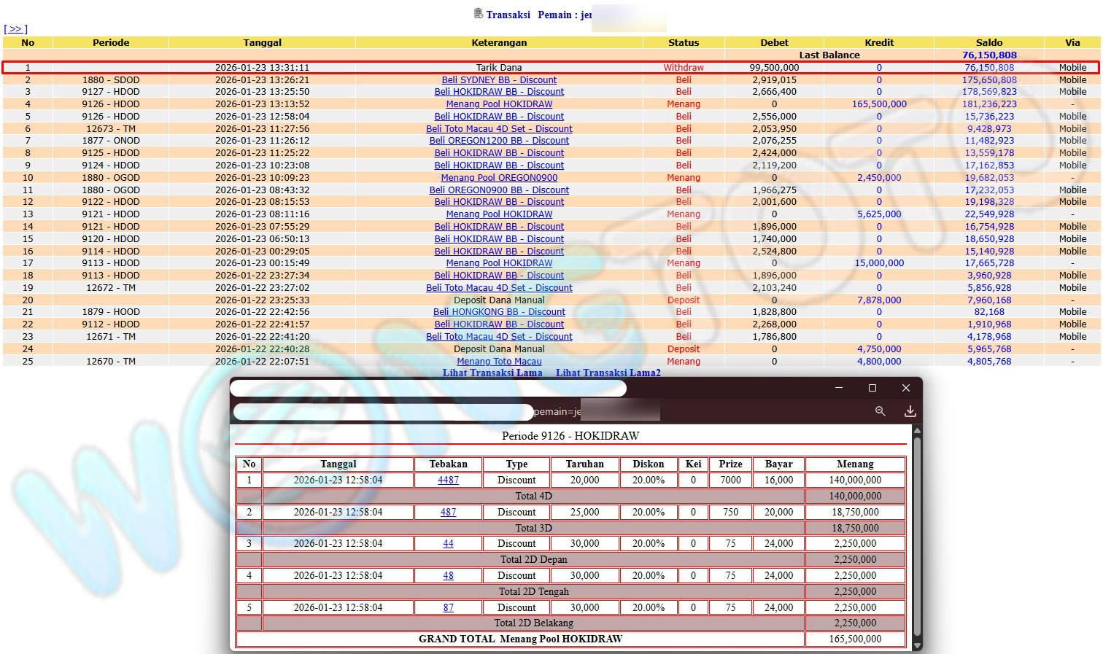1103x654 pixels.
Task: Click tebakan number 4487 link
Action: 448,480
